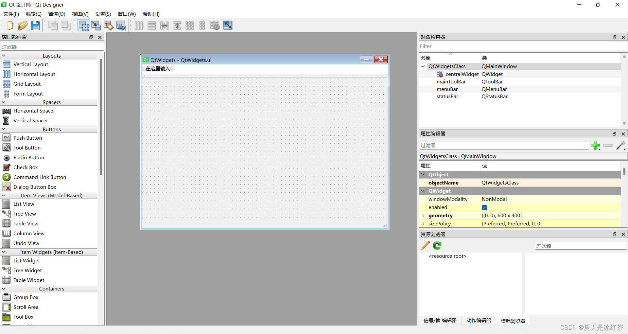Click pencil edit resources icon
Screen dimensions: 628x334
(x=425, y=246)
